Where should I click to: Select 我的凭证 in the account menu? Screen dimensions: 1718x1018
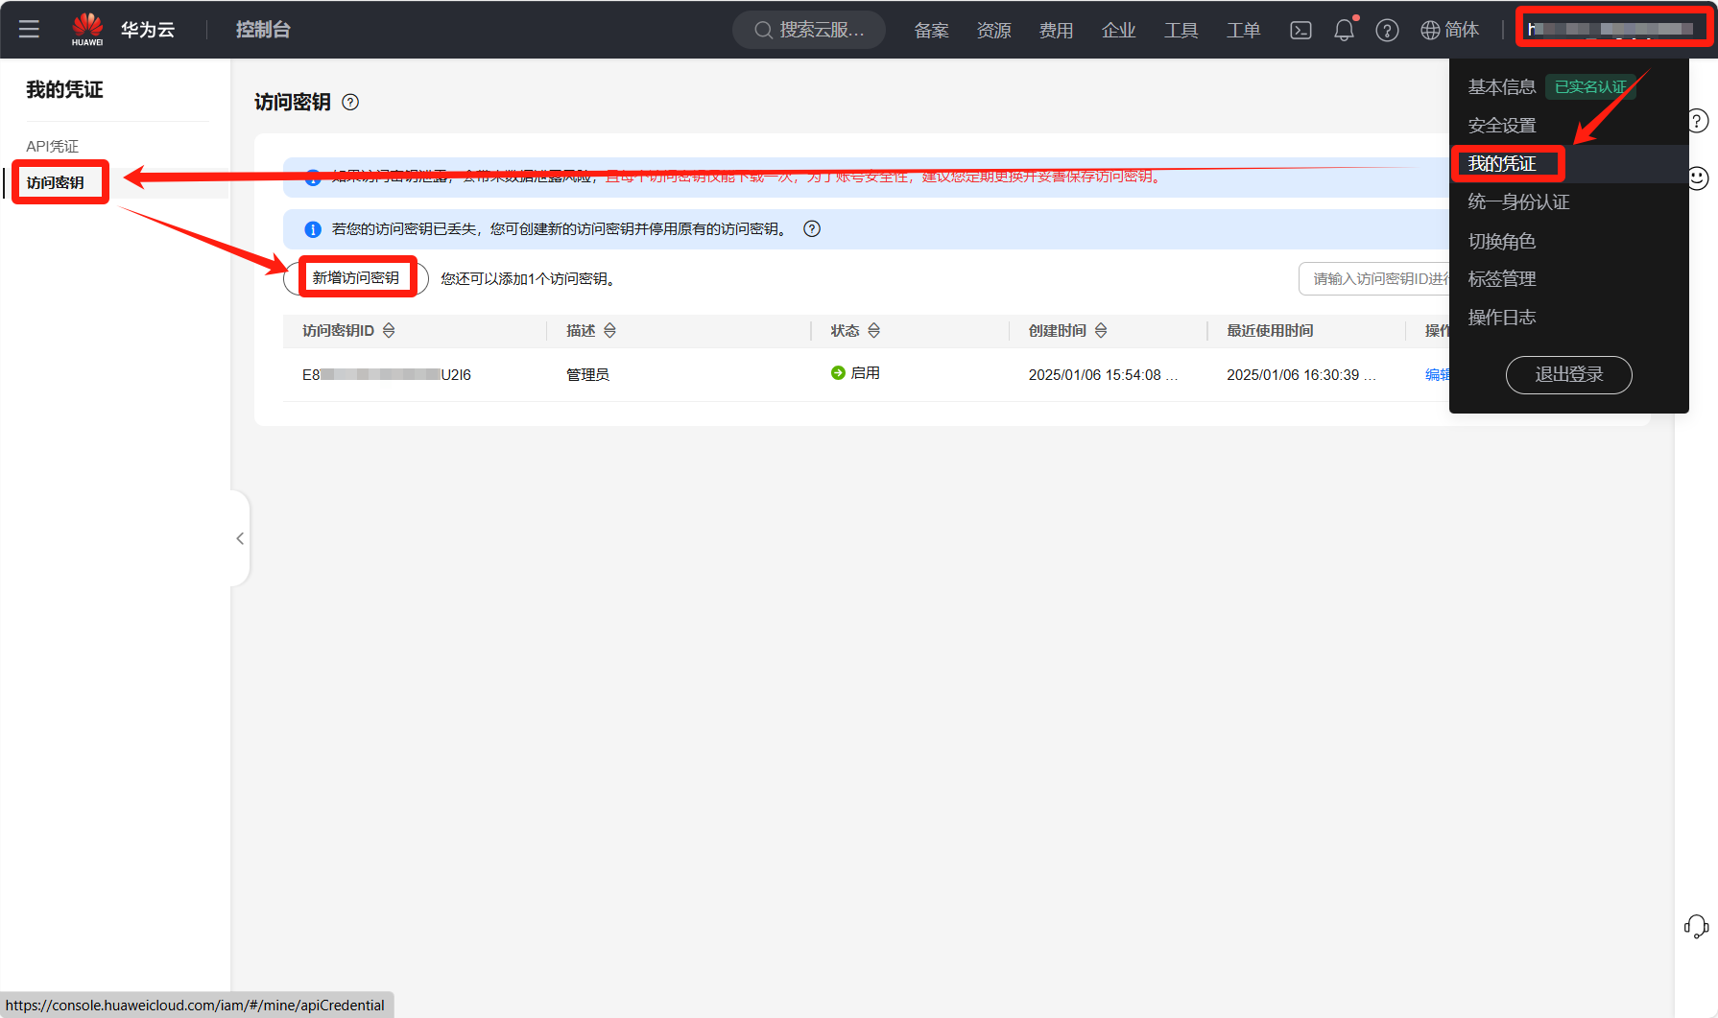1502,164
